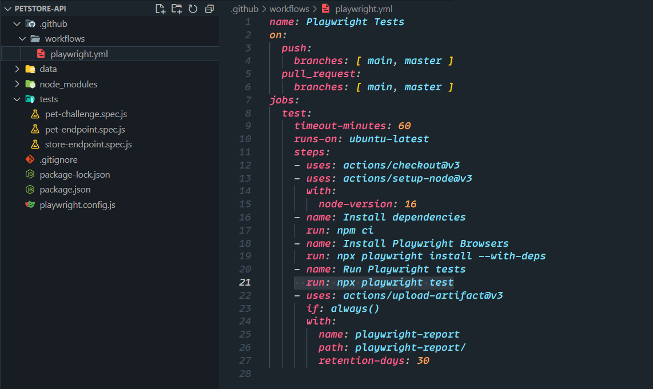The width and height of the screenshot is (653, 389).
Task: Click 'npx playwright test' on line 21
Action: point(395,283)
